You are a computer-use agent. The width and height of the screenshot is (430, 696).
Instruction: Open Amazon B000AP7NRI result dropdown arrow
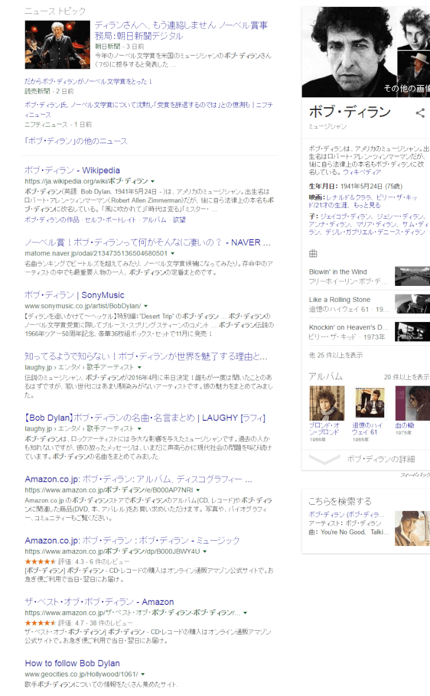click(x=198, y=490)
